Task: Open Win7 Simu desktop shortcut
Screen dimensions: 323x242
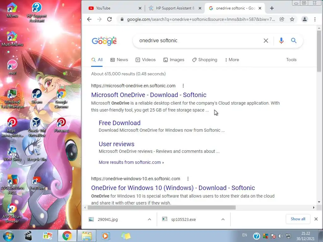Action: tap(12, 153)
